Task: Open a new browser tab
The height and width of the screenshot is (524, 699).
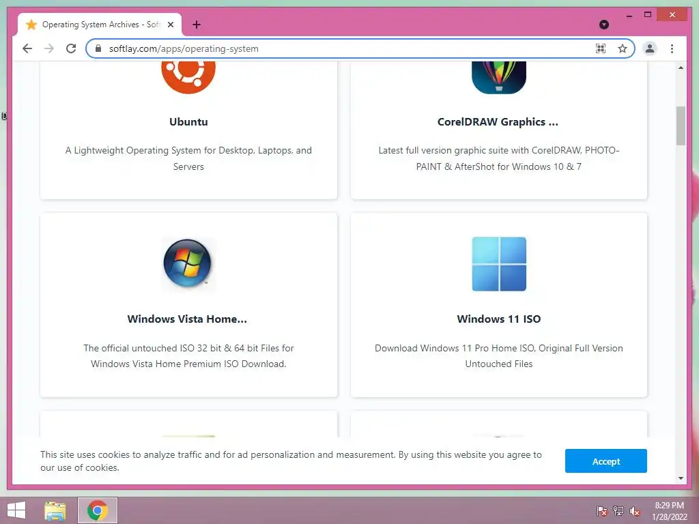Action: coord(197,25)
